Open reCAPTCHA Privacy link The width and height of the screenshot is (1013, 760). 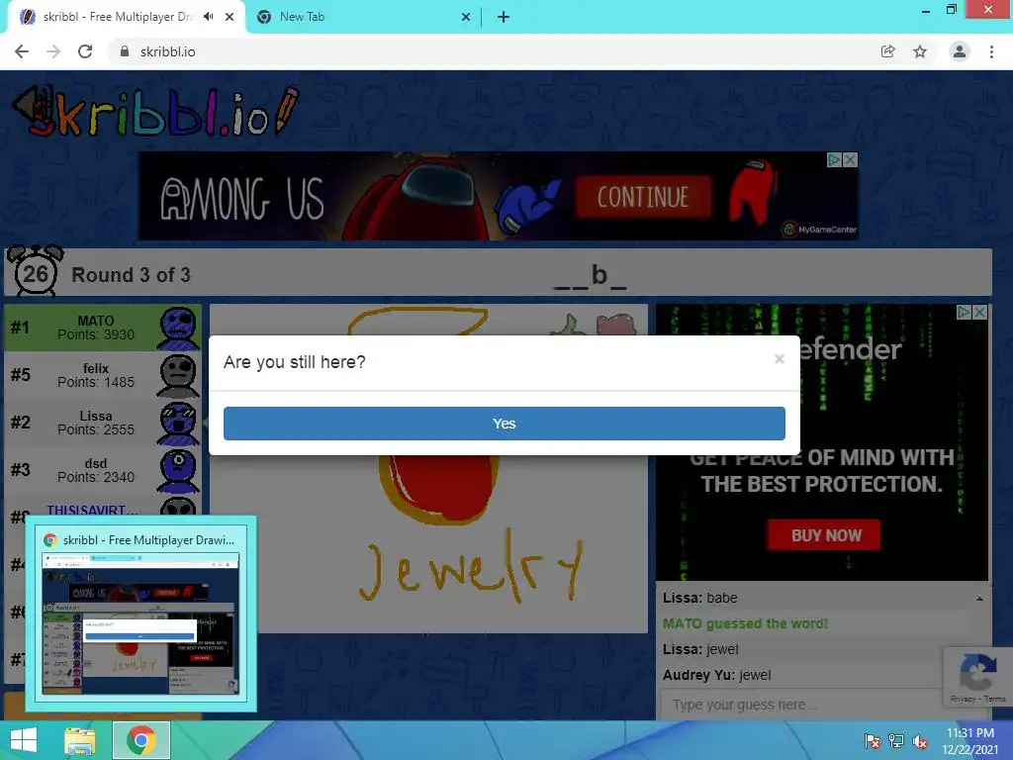pos(963,699)
